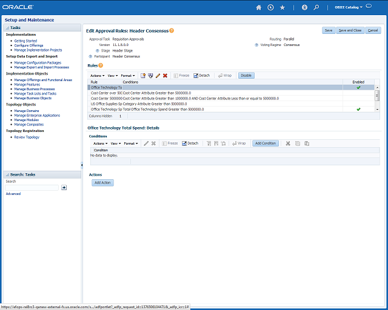388x310 pixels.
Task: Click the info icon next to Voting Regime
Action: [x=256, y=45]
